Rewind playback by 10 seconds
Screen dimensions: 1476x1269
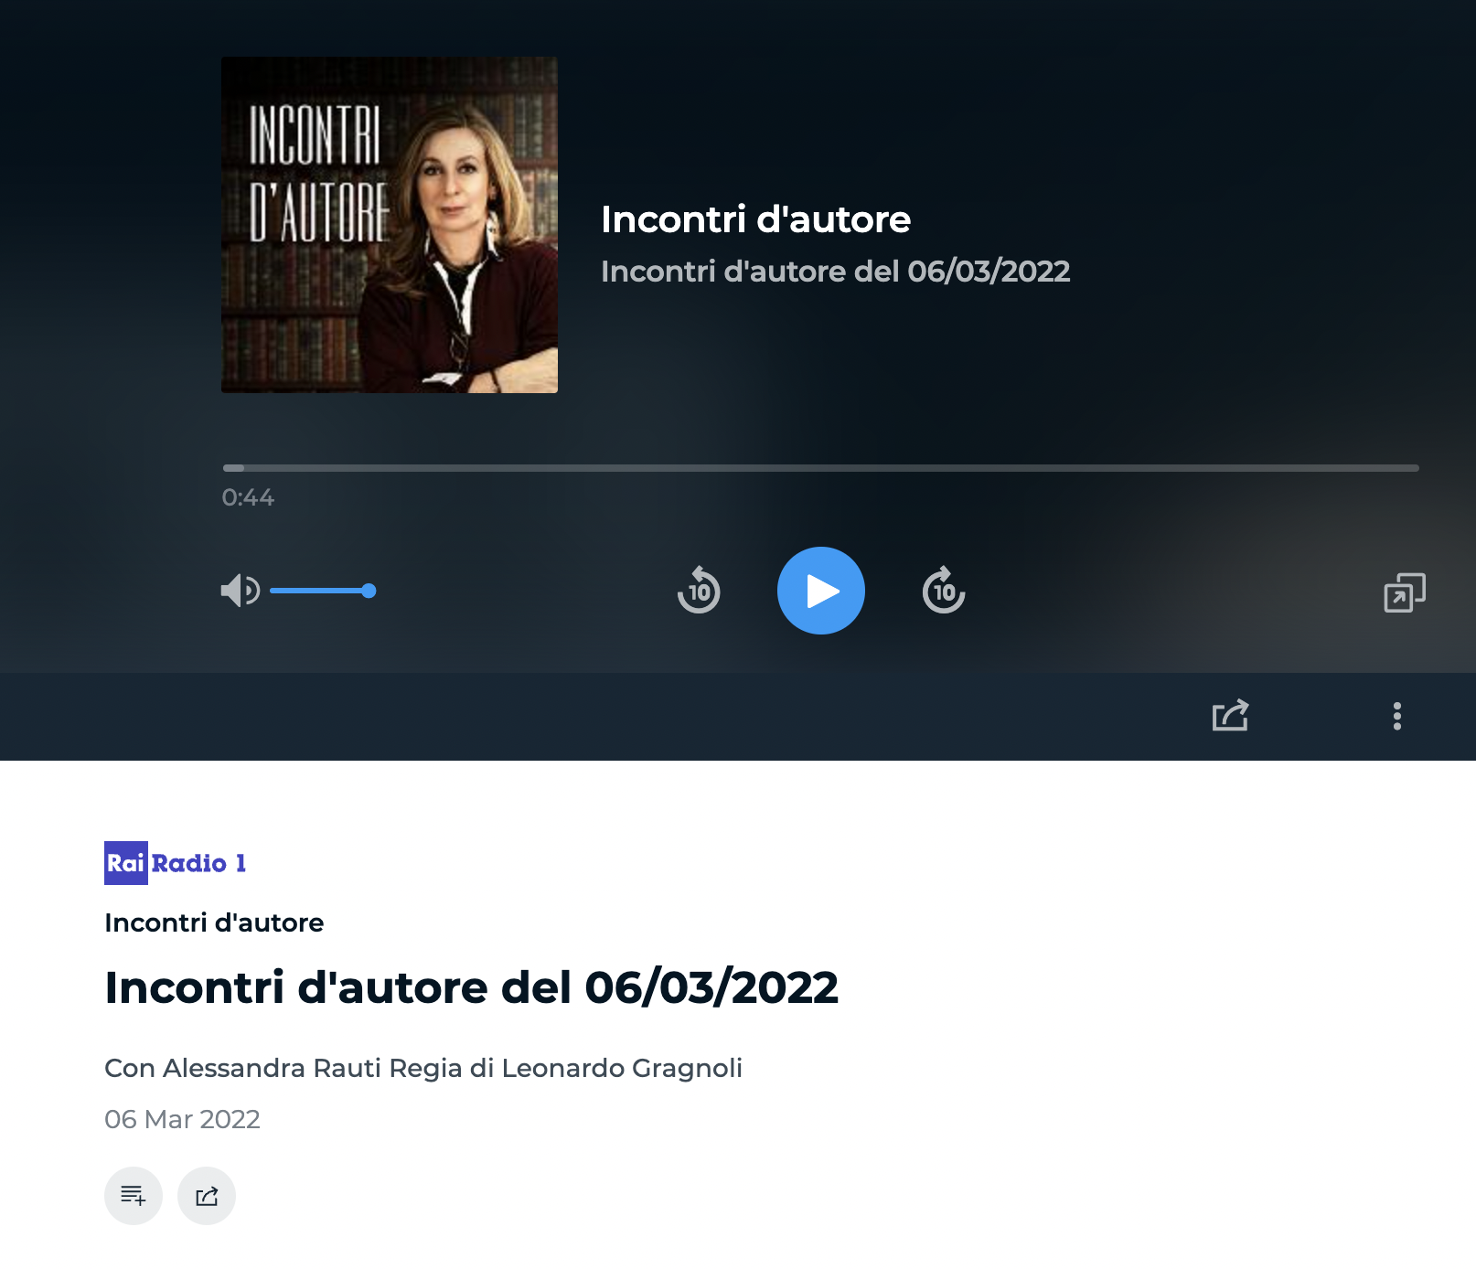699,591
